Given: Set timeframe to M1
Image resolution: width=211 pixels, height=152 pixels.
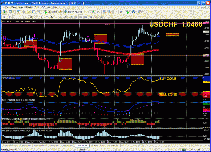Looking at the screenshot, I should tap(60, 17).
